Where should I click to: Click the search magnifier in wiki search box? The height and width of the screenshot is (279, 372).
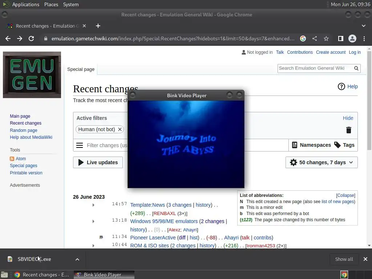(356, 68)
